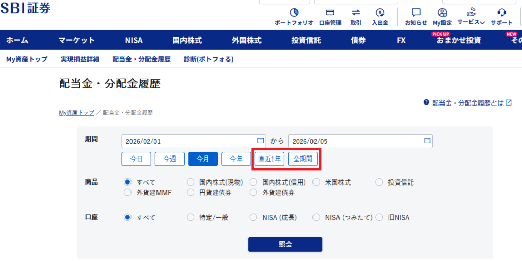This screenshot has width=522, height=261.
Task: Open the ポートフォリオ pie chart icon
Action: click(x=294, y=13)
